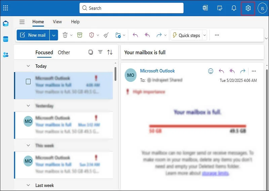Select the Focused inbox tab
The width and height of the screenshot is (269, 191).
(44, 53)
